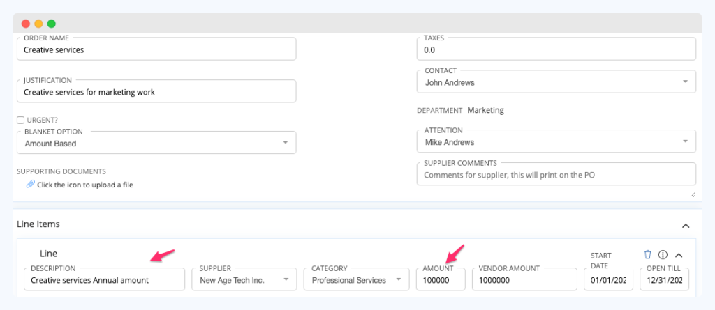The width and height of the screenshot is (715, 310).
Task: Click the green maximize window button
Action: (x=52, y=24)
